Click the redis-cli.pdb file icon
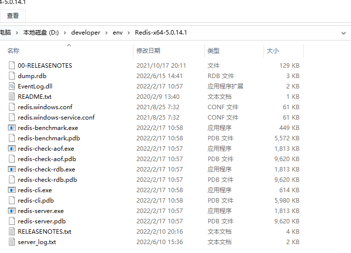Image resolution: width=351 pixels, height=253 pixels. pyautogui.click(x=12, y=200)
